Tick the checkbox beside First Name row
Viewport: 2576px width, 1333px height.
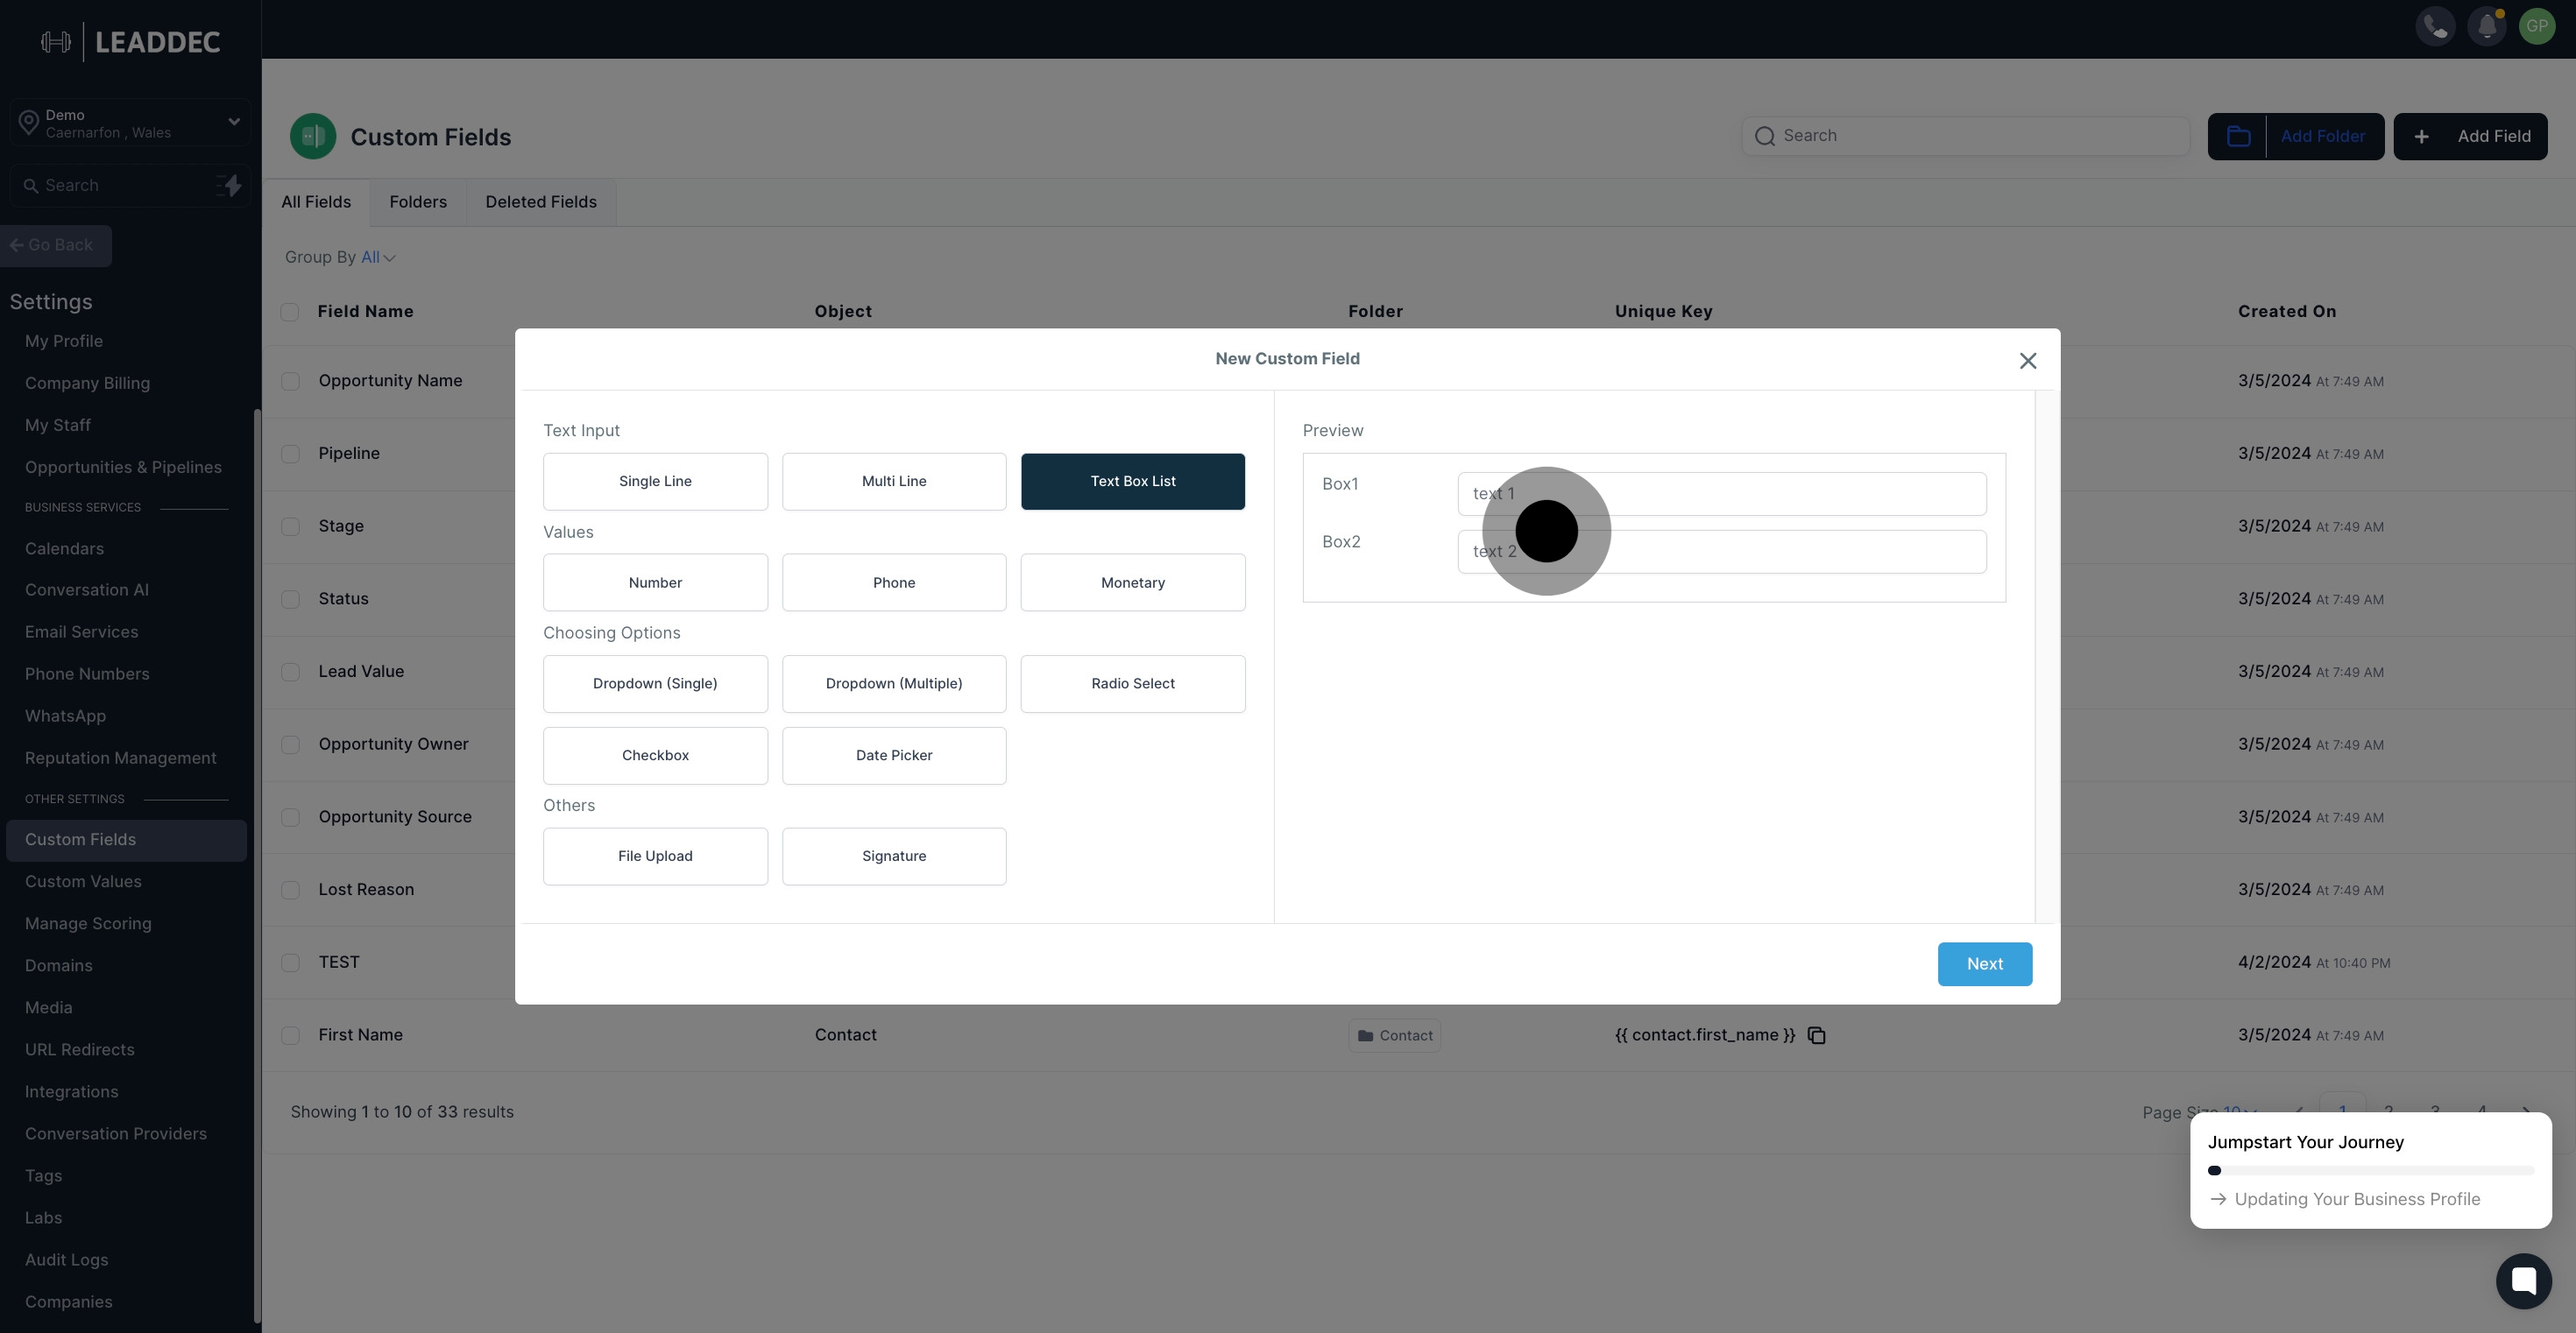[290, 1035]
